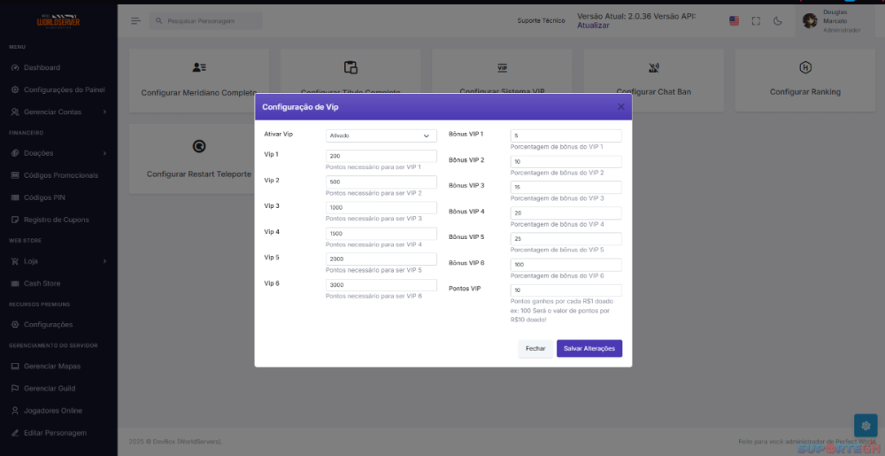
Task: Open Configurar Chat Ban card icon
Action: click(x=653, y=67)
